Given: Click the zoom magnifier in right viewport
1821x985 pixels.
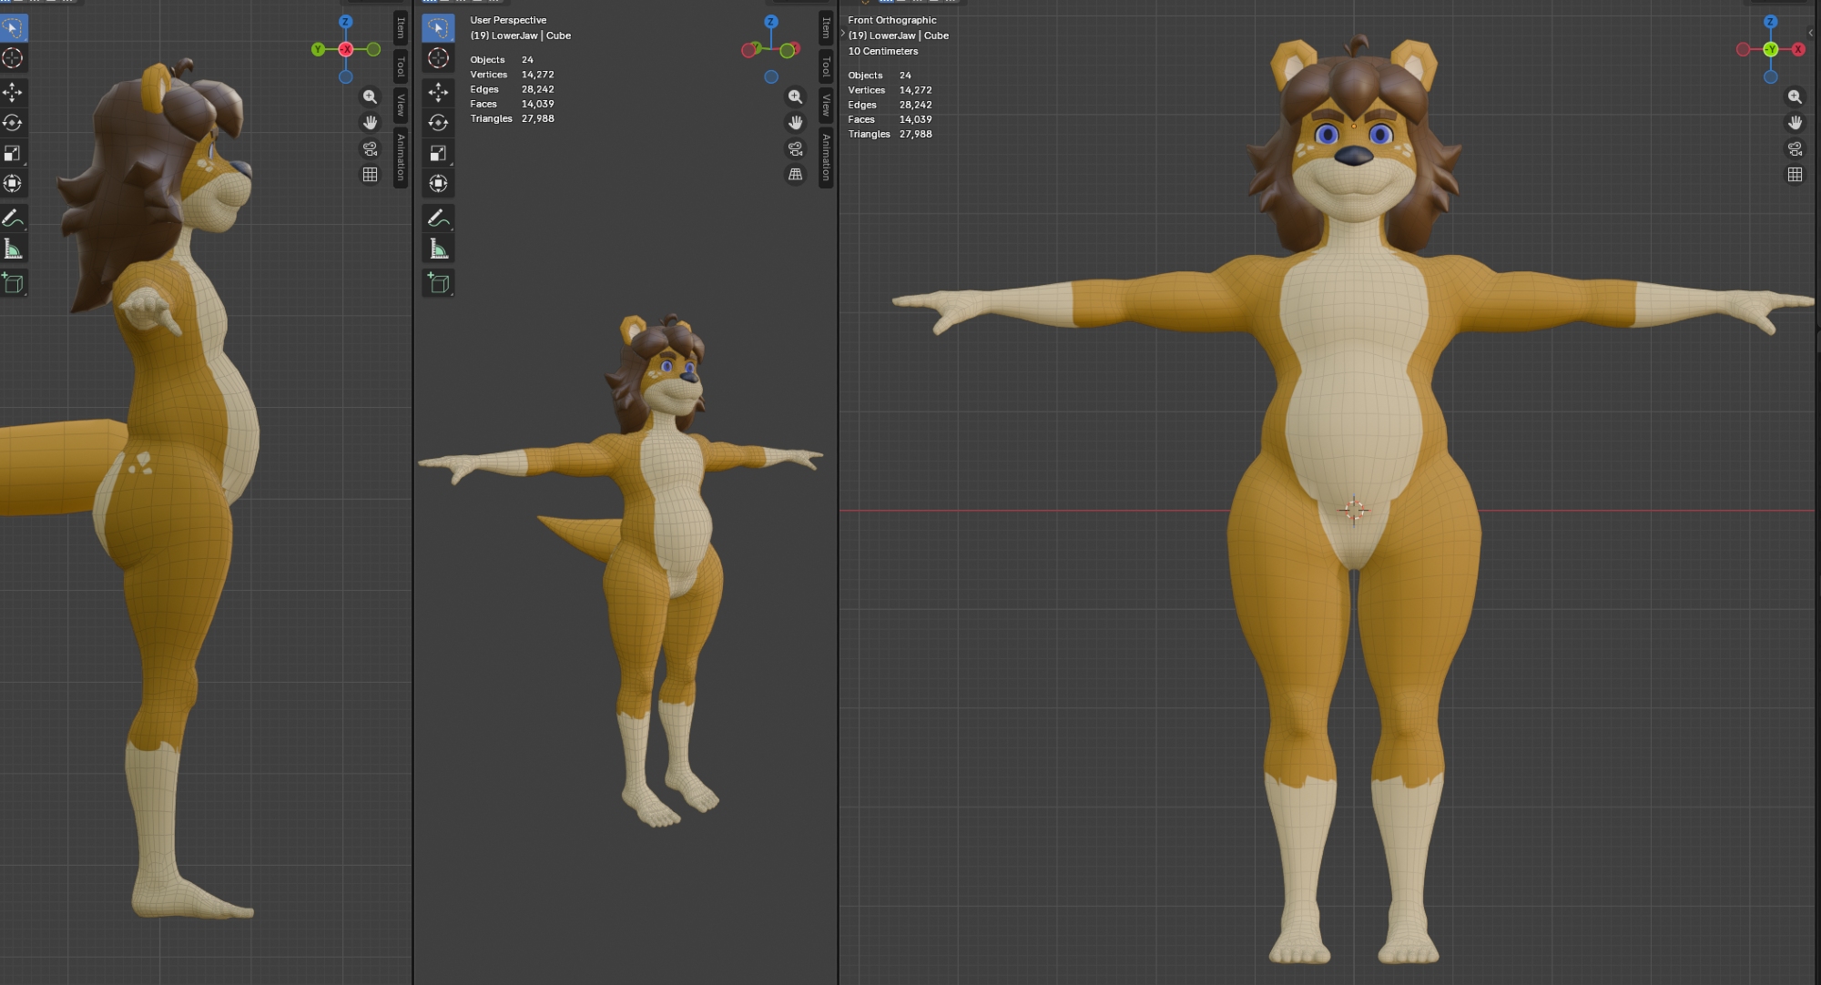Looking at the screenshot, I should [x=1795, y=96].
